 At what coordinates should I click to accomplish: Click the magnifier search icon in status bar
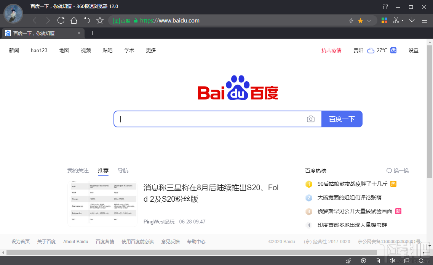click(421, 260)
